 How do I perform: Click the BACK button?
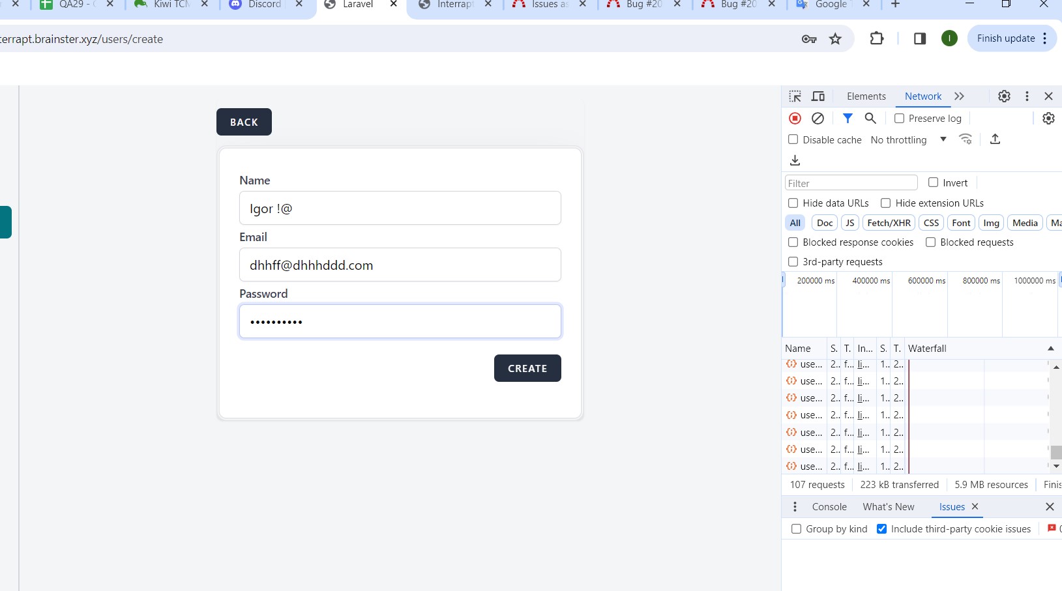244,122
